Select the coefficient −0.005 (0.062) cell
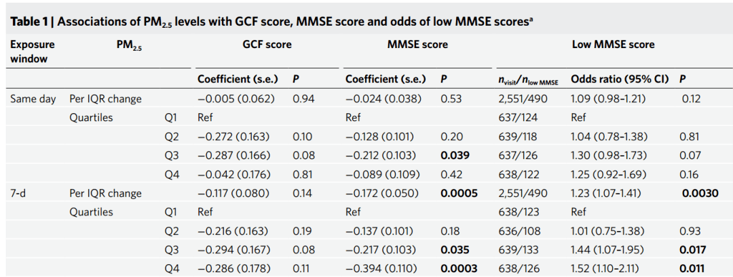This screenshot has height=277, width=733. pos(236,99)
